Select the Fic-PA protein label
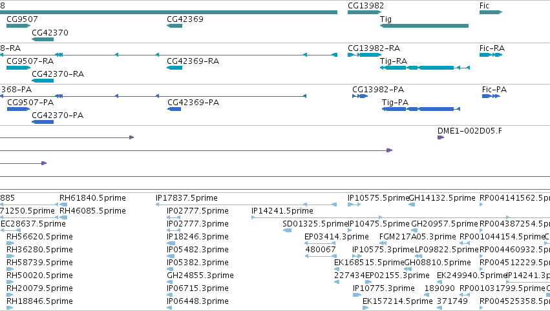The height and width of the screenshot is (311, 550). 494,89
